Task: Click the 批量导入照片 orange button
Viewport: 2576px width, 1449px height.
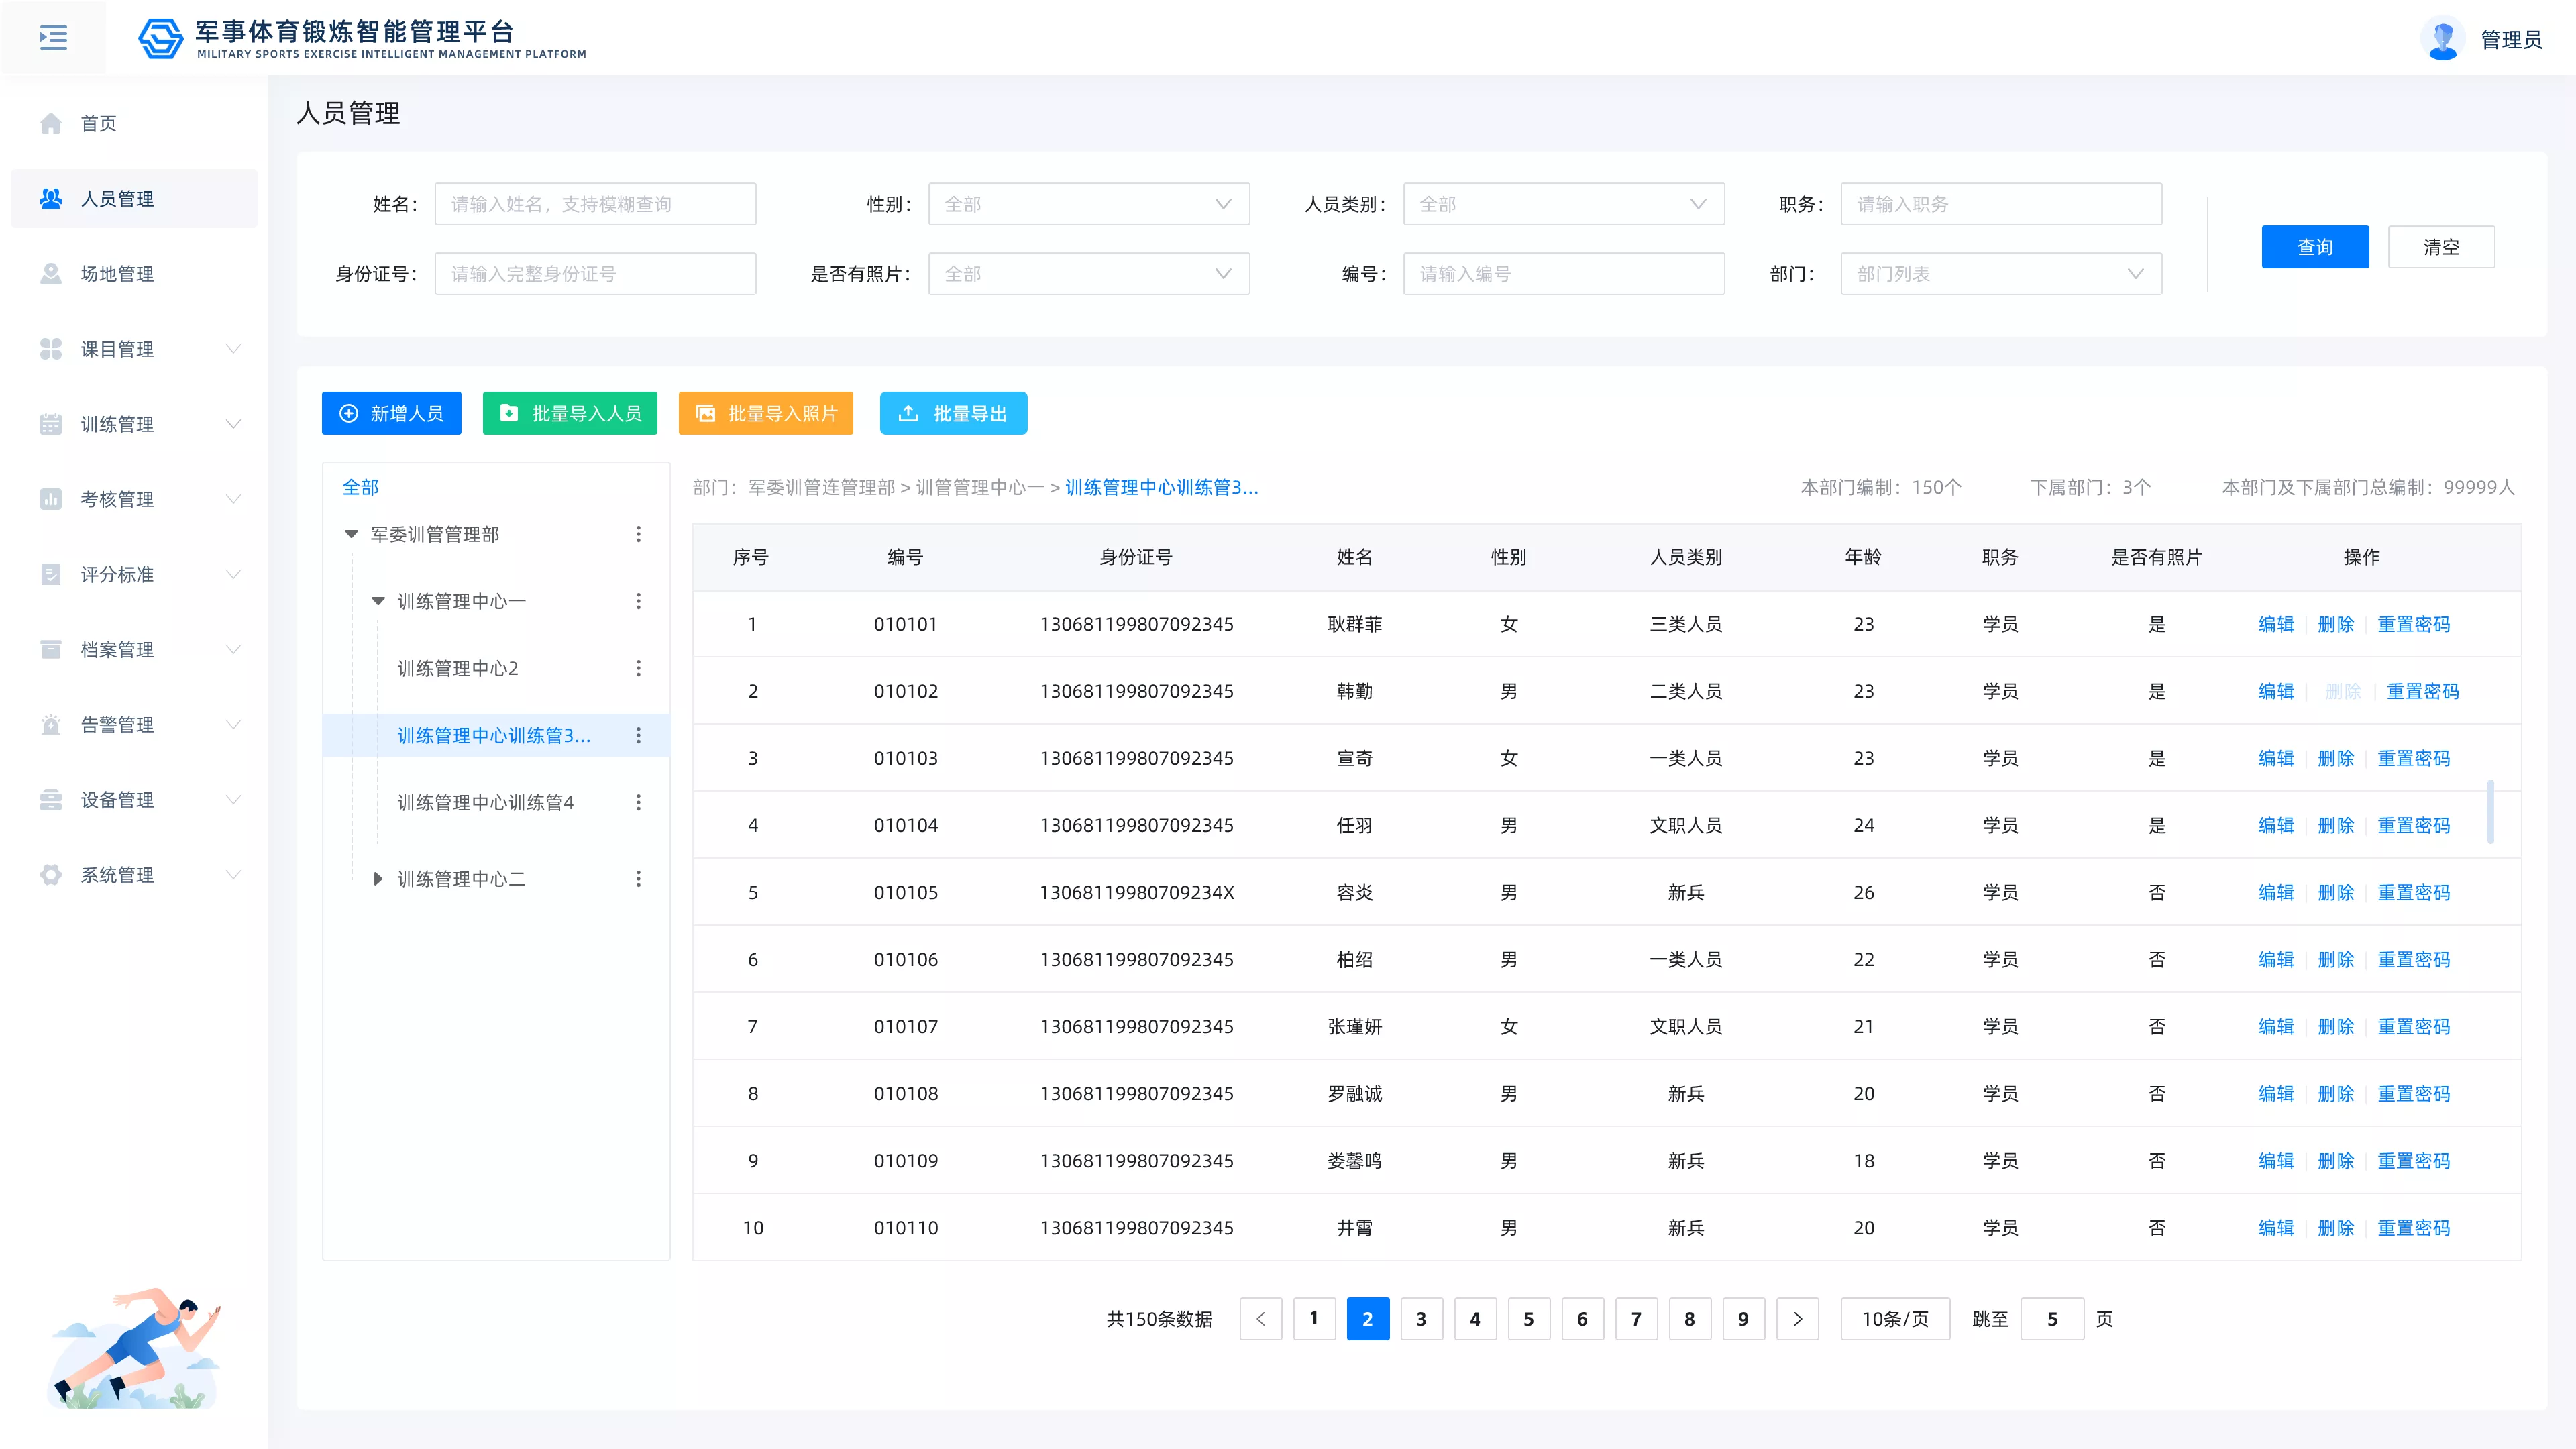Action: [x=766, y=413]
